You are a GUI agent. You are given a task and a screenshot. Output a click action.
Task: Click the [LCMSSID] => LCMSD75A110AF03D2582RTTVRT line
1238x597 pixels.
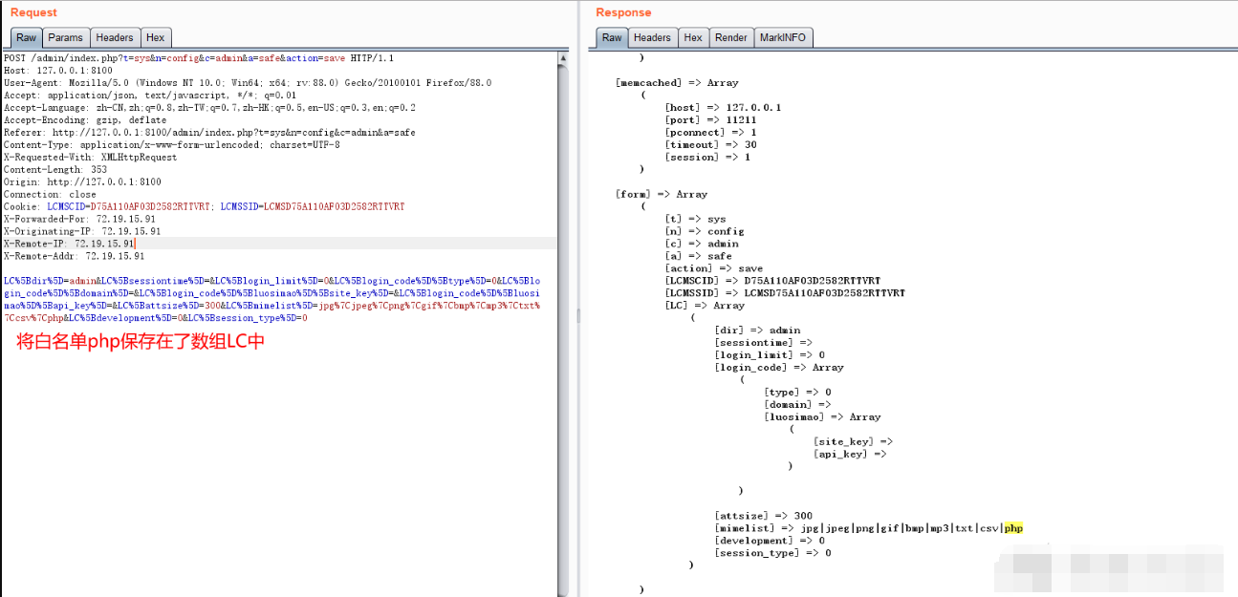click(x=785, y=294)
